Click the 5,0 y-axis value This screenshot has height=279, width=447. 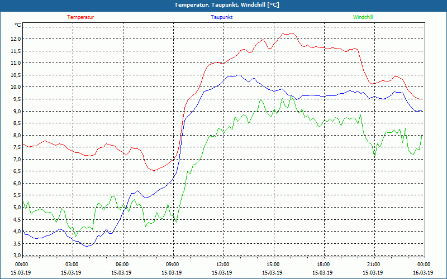[17, 208]
